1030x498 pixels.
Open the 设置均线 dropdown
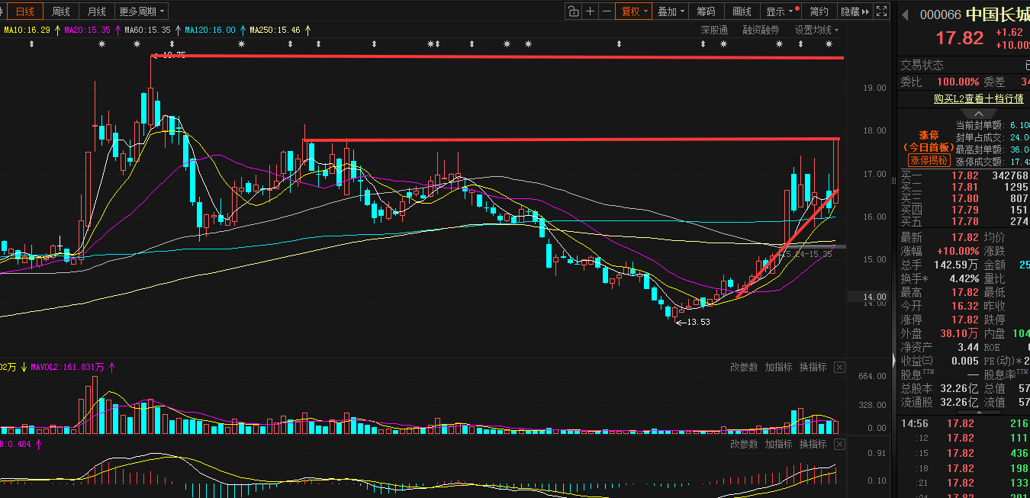coord(816,30)
